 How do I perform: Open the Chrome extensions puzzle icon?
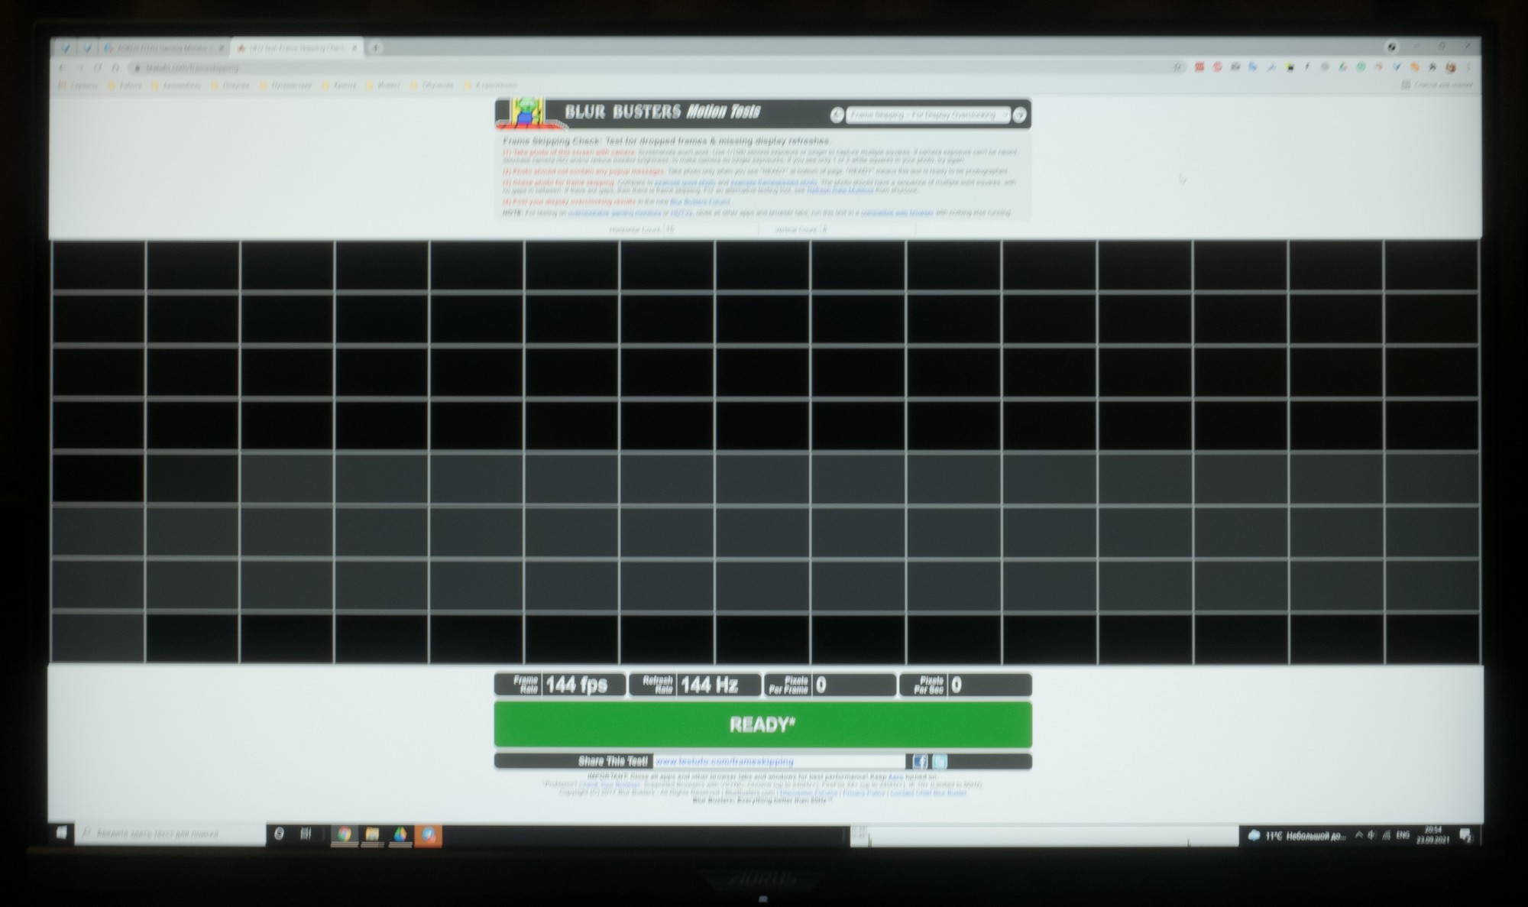[x=1433, y=67]
